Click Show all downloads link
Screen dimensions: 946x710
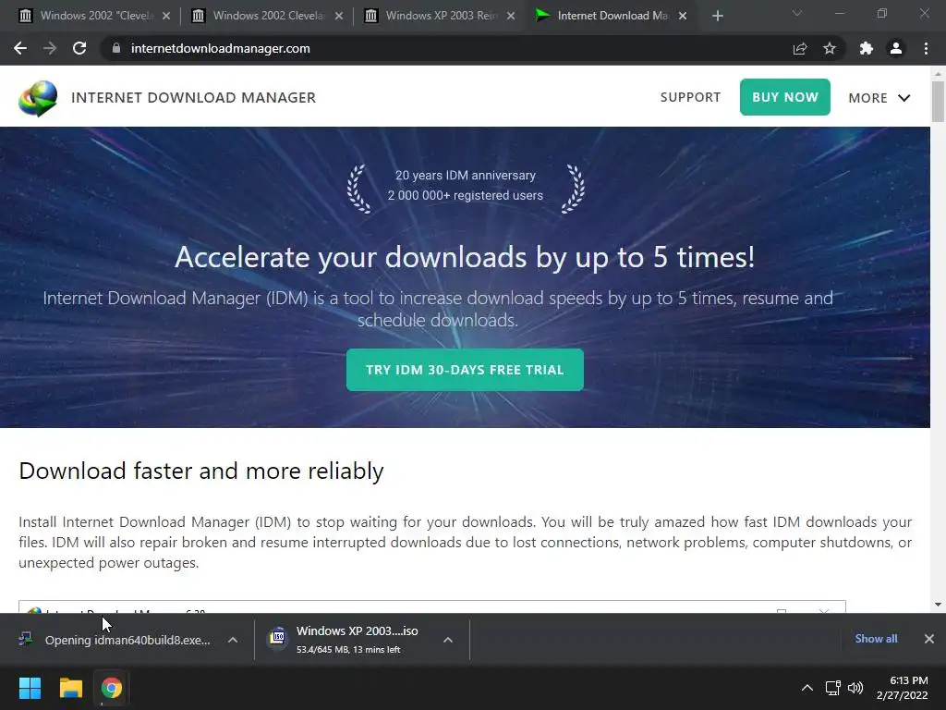coord(876,639)
